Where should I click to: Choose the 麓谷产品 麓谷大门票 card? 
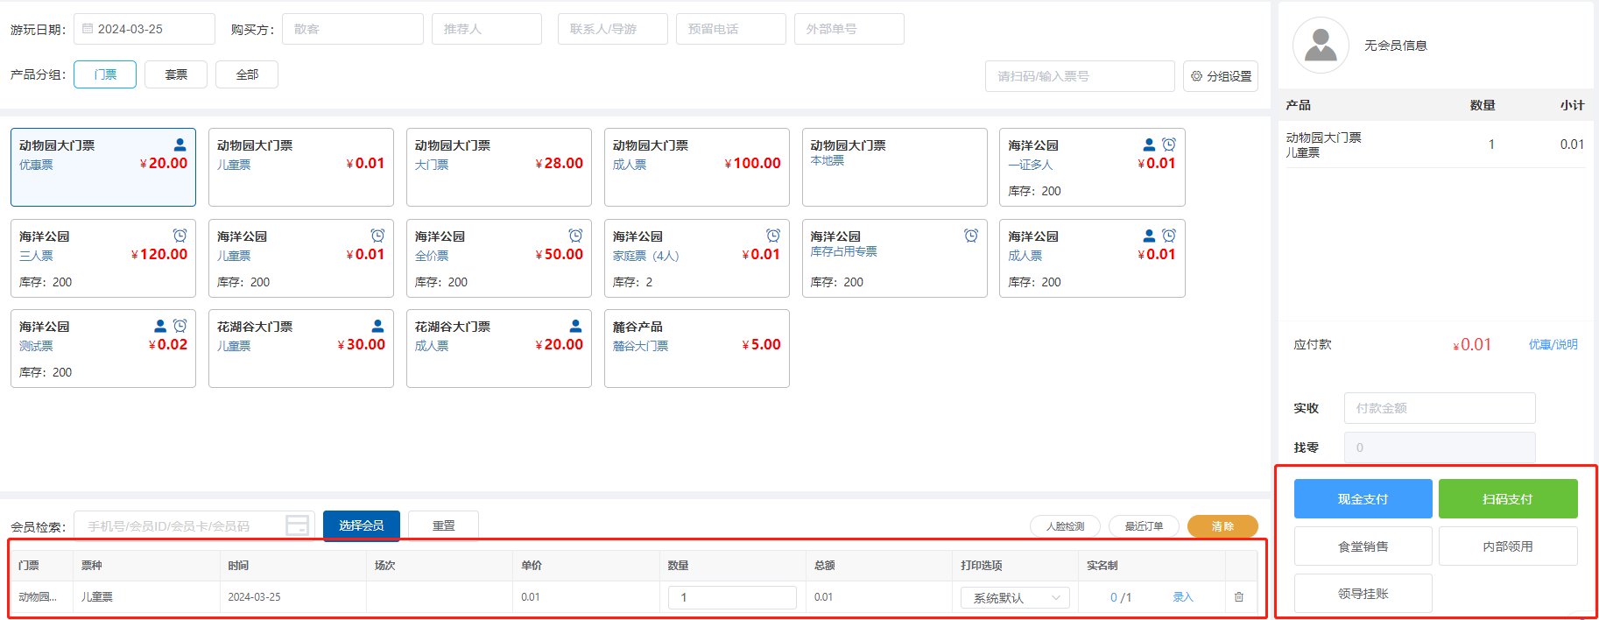[x=696, y=349]
